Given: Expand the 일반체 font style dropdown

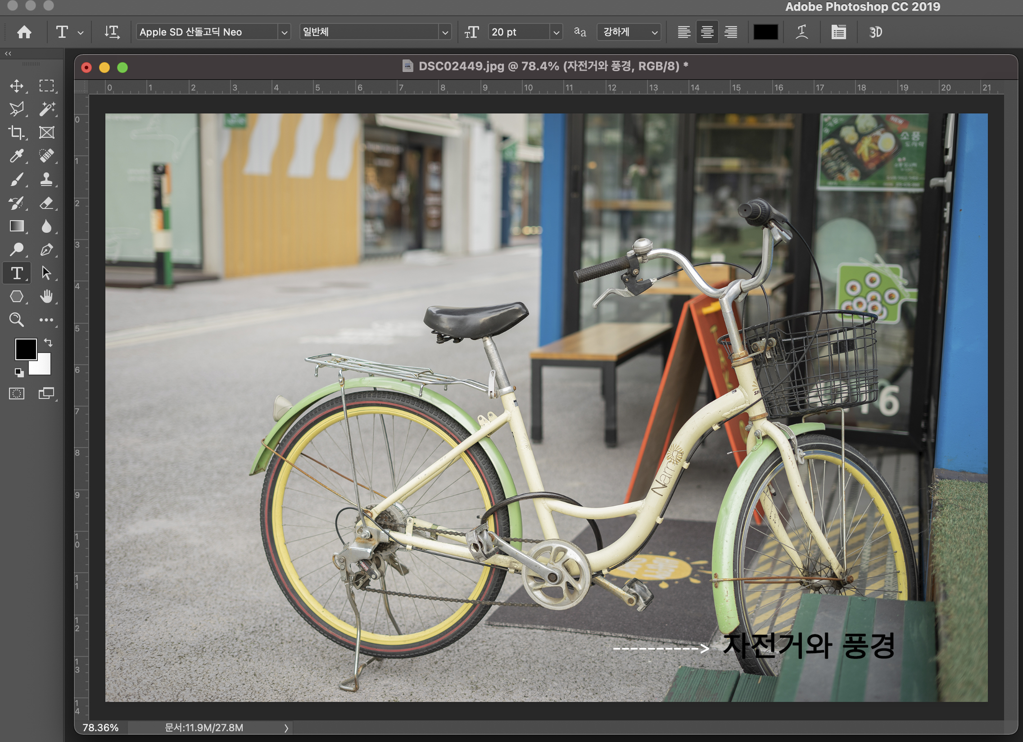Looking at the screenshot, I should 445,32.
